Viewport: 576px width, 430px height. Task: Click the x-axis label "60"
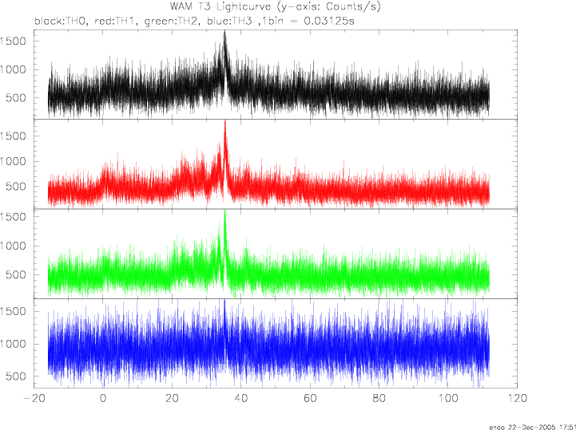[x=310, y=398]
